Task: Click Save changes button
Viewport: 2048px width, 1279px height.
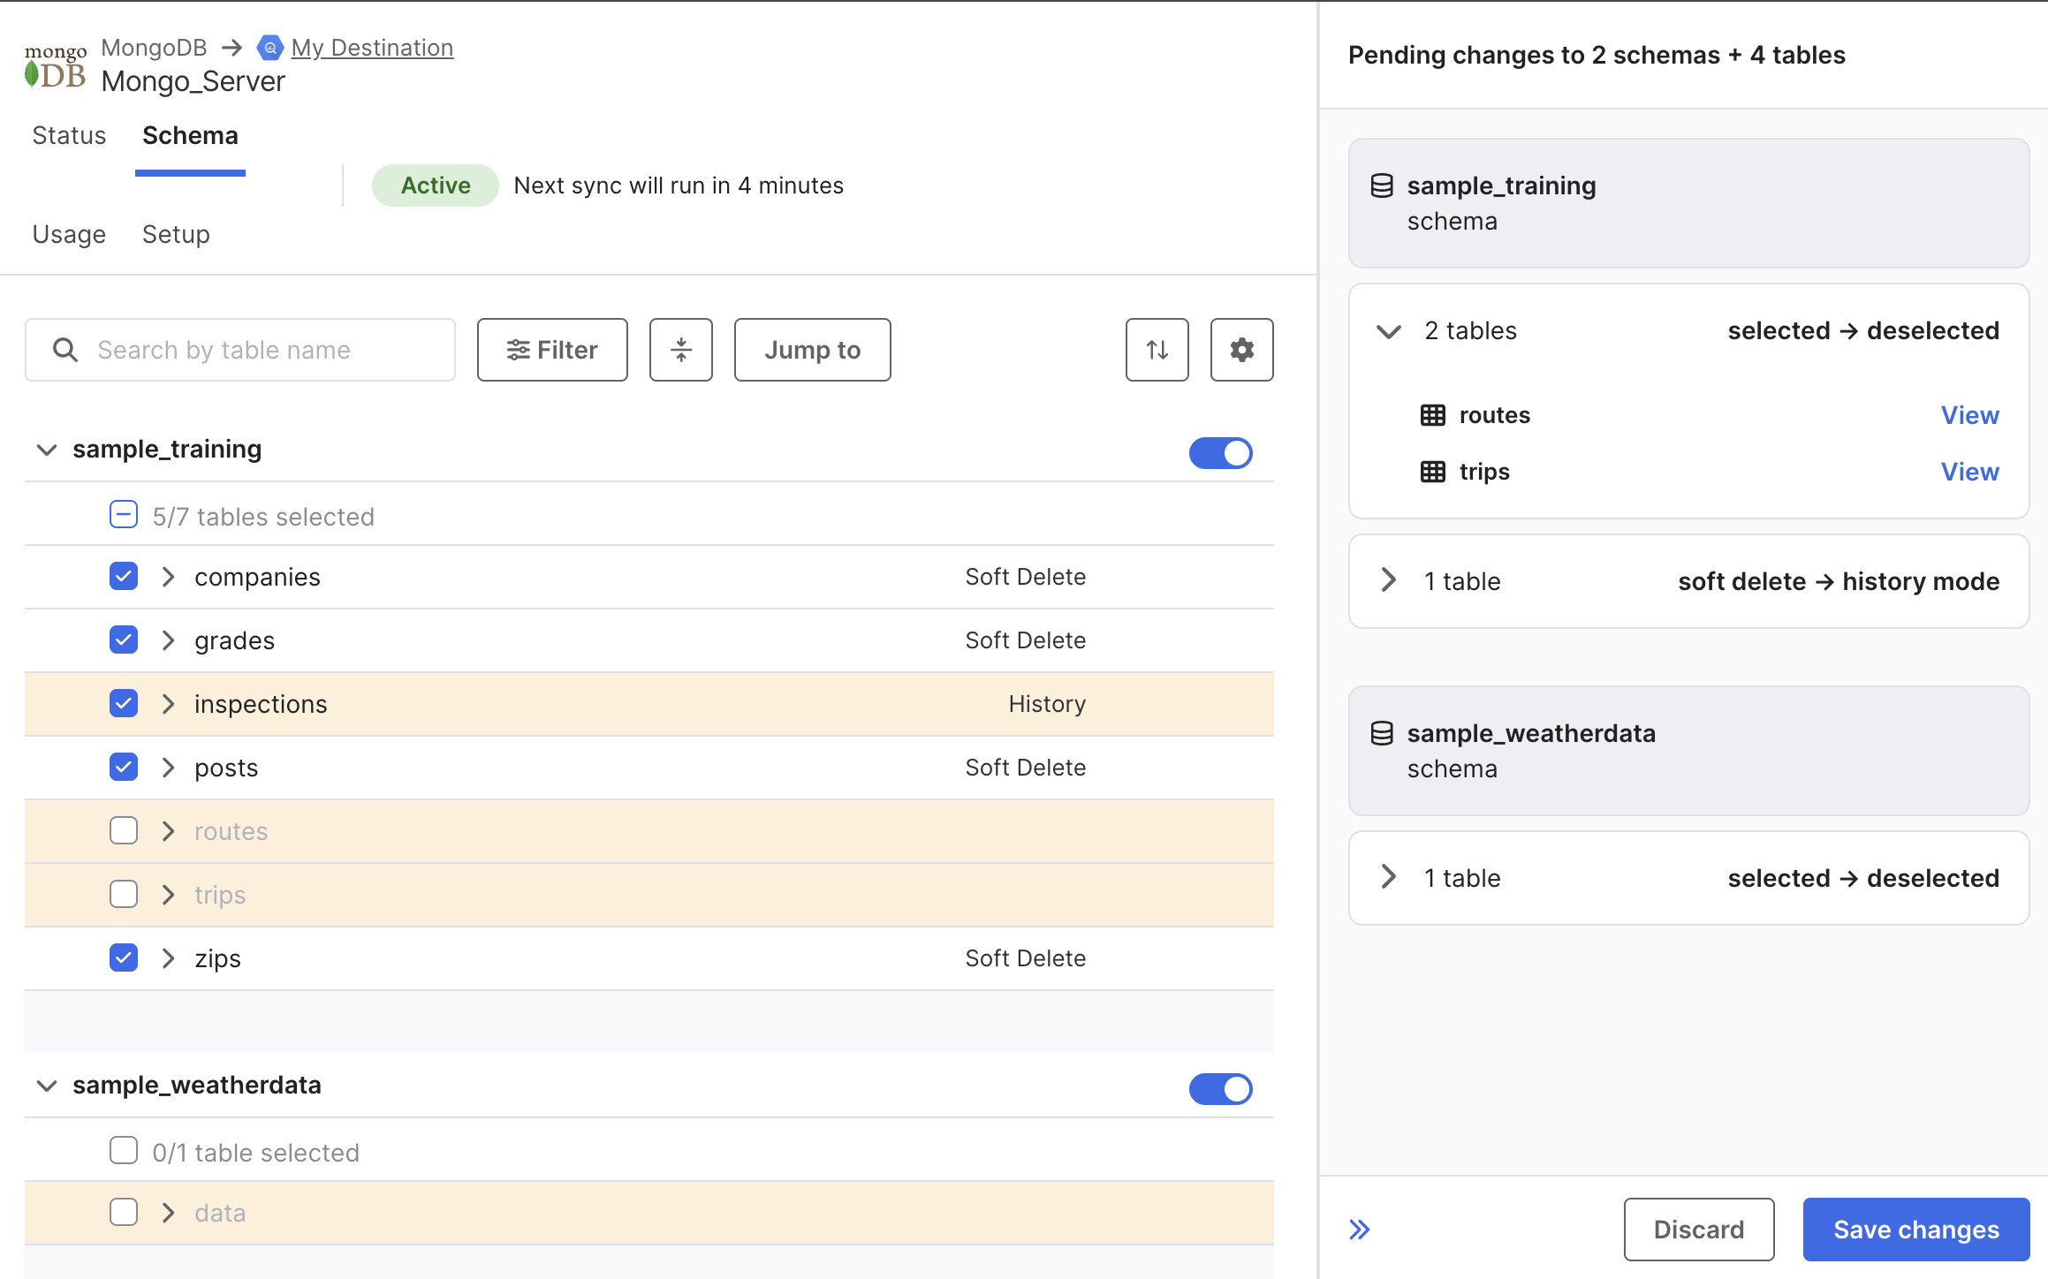Action: 1914,1229
